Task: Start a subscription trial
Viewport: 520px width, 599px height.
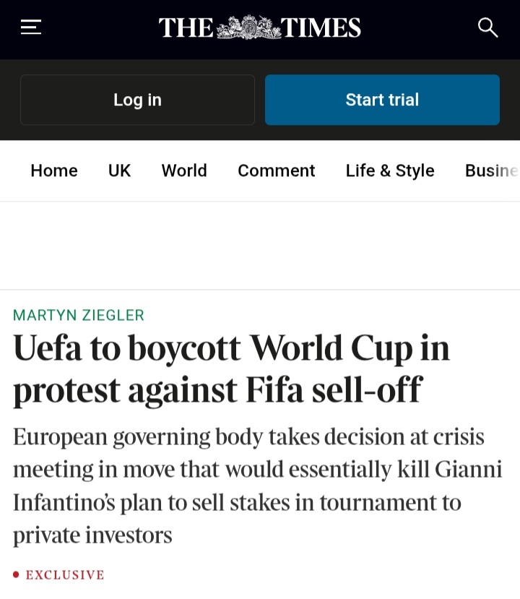Action: [x=382, y=100]
